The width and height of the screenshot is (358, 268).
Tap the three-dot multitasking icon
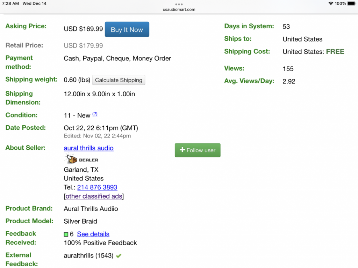click(x=179, y=4)
